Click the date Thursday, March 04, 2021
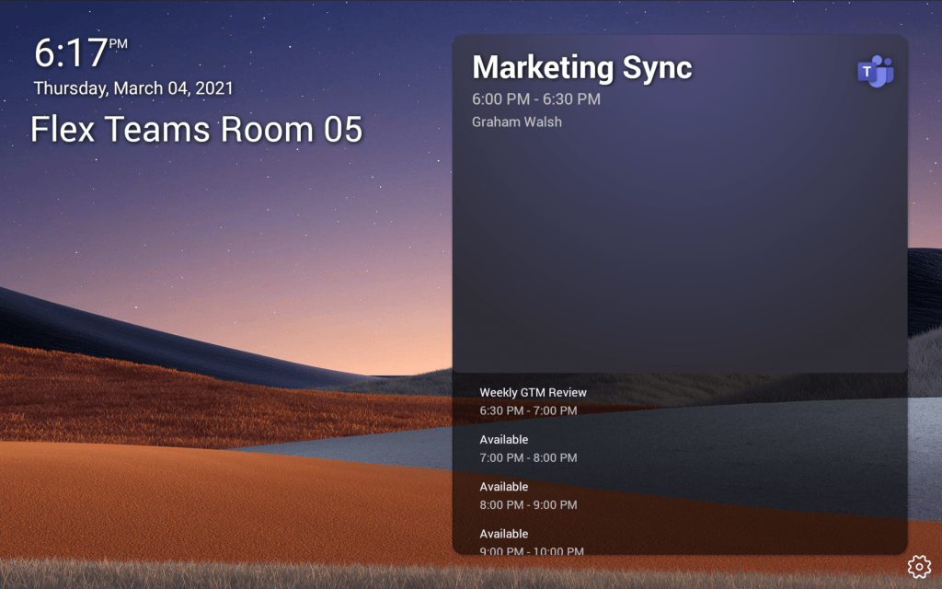Viewport: 942px width, 589px height. point(133,88)
